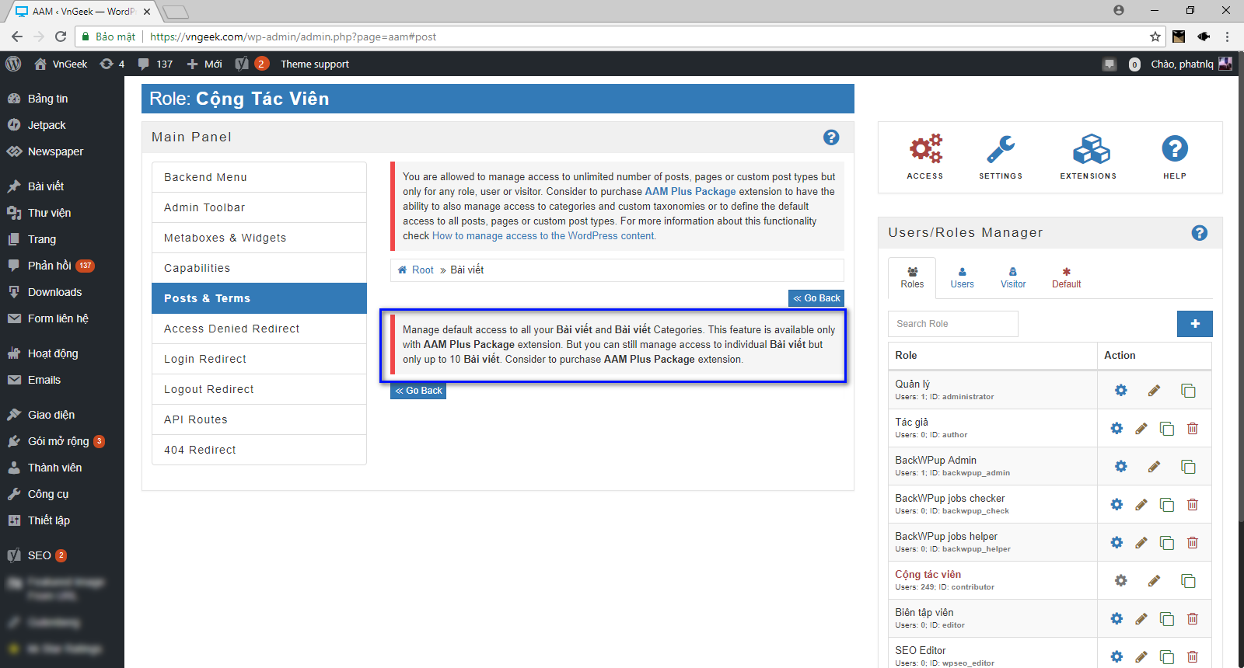The width and height of the screenshot is (1244, 668).
Task: Click Theme support in admin bar
Action: tap(315, 64)
